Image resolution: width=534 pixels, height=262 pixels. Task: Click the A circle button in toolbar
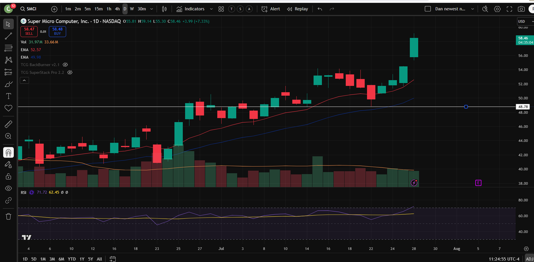pos(249,9)
